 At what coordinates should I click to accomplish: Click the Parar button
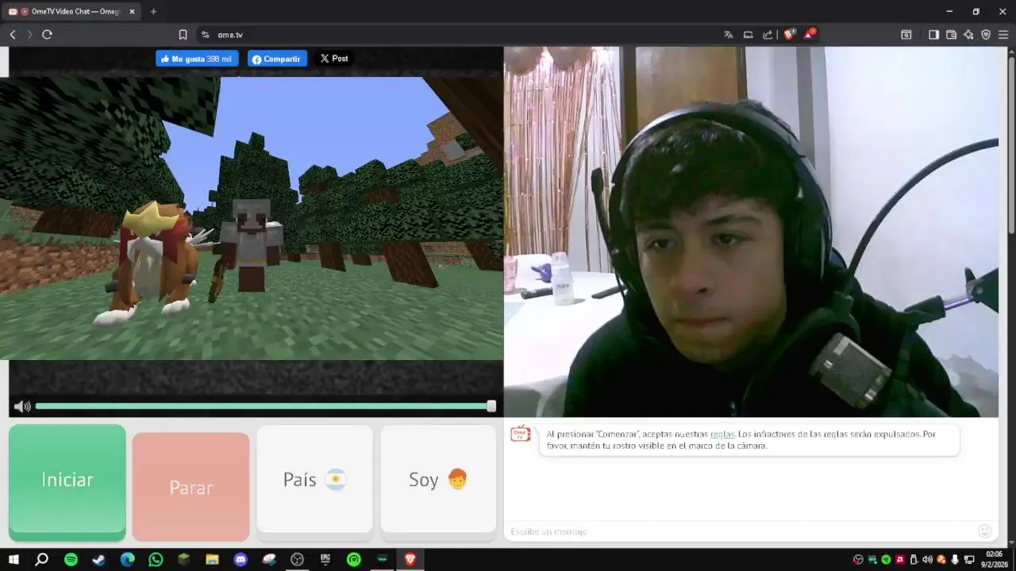pos(190,487)
